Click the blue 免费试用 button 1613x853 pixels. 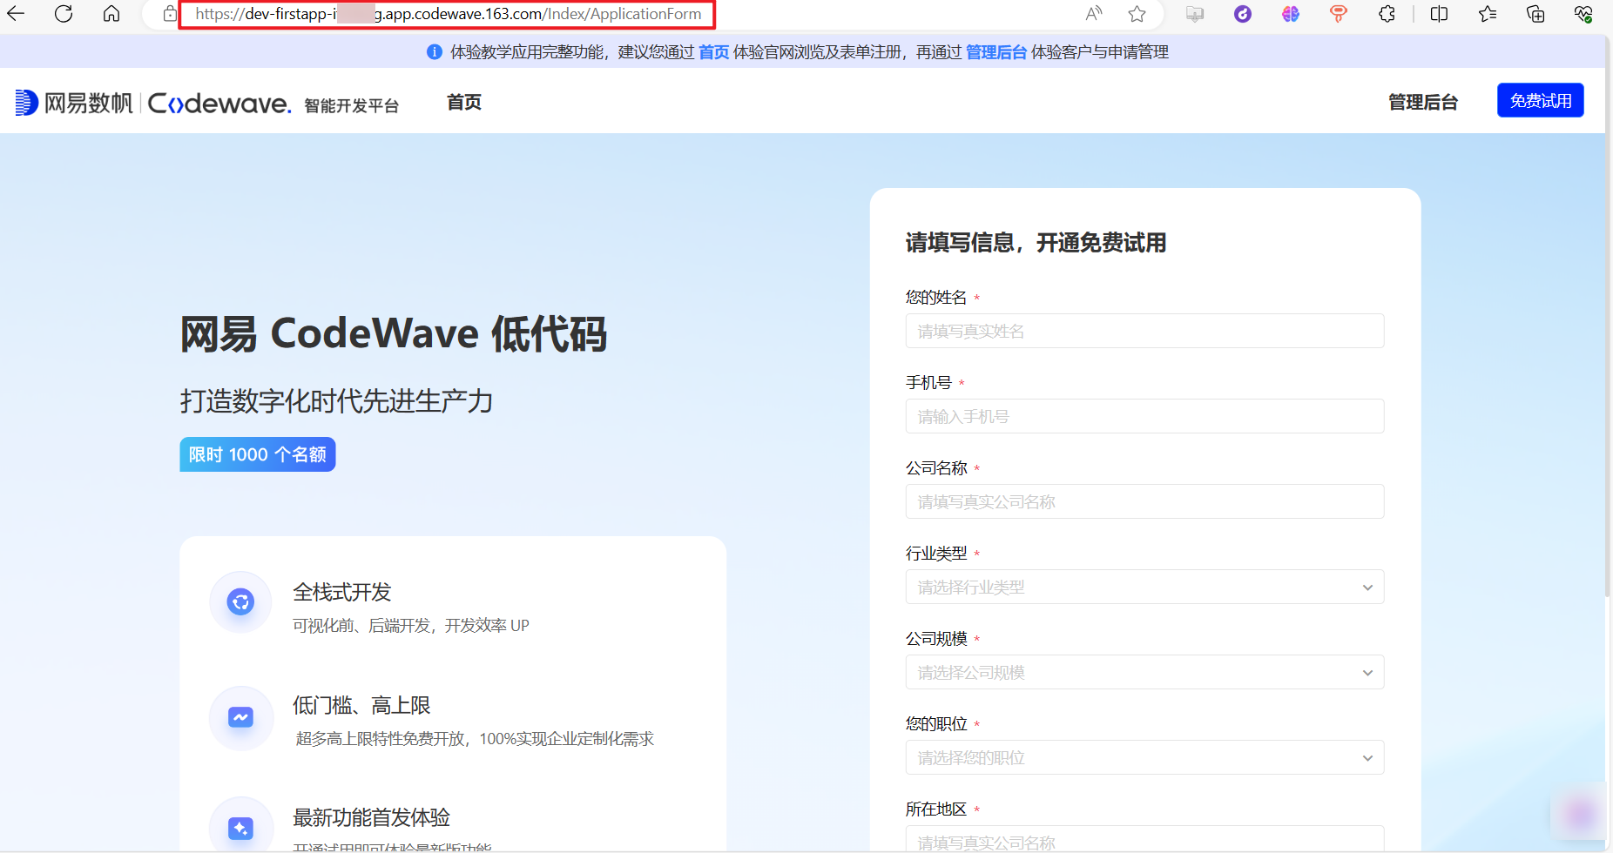tap(1540, 100)
